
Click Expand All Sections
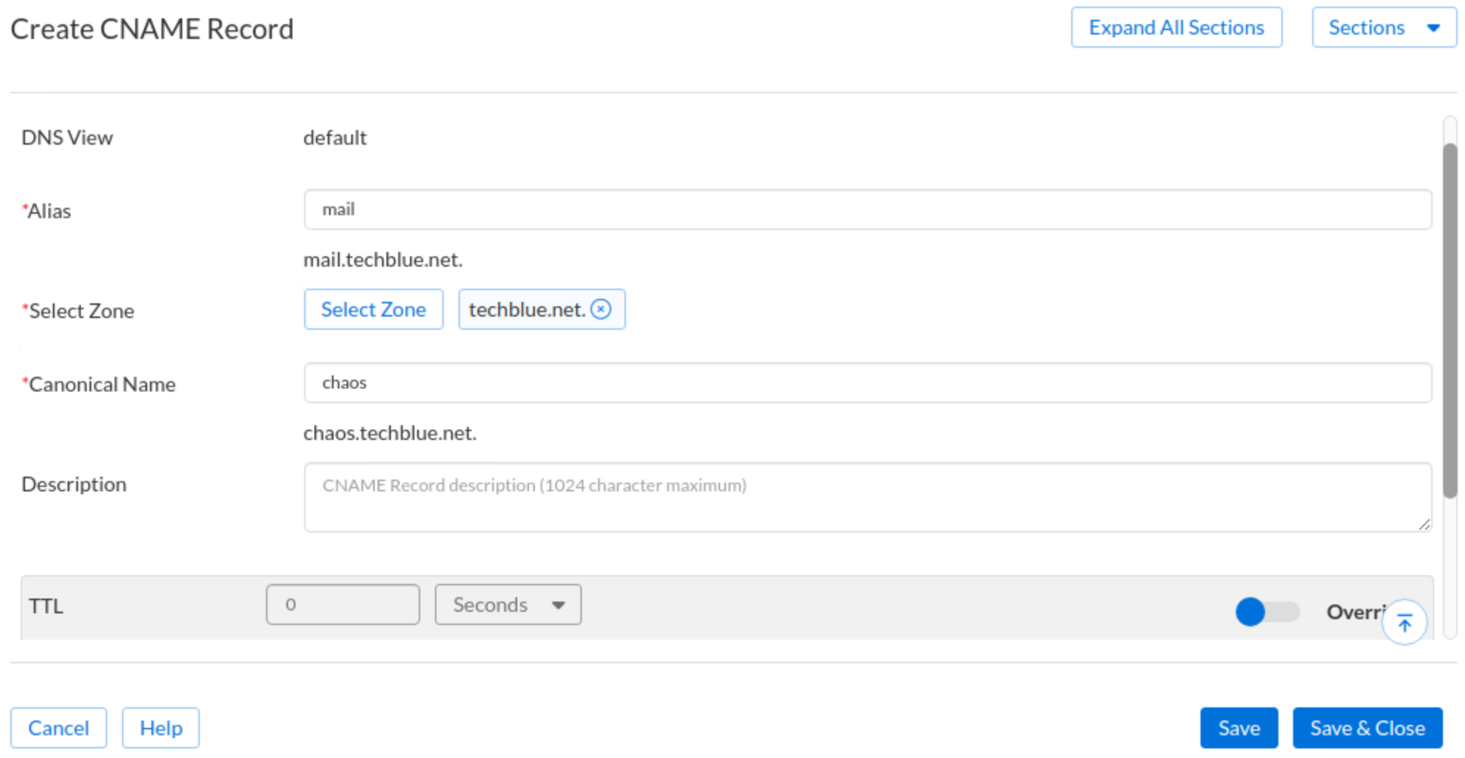(1176, 28)
